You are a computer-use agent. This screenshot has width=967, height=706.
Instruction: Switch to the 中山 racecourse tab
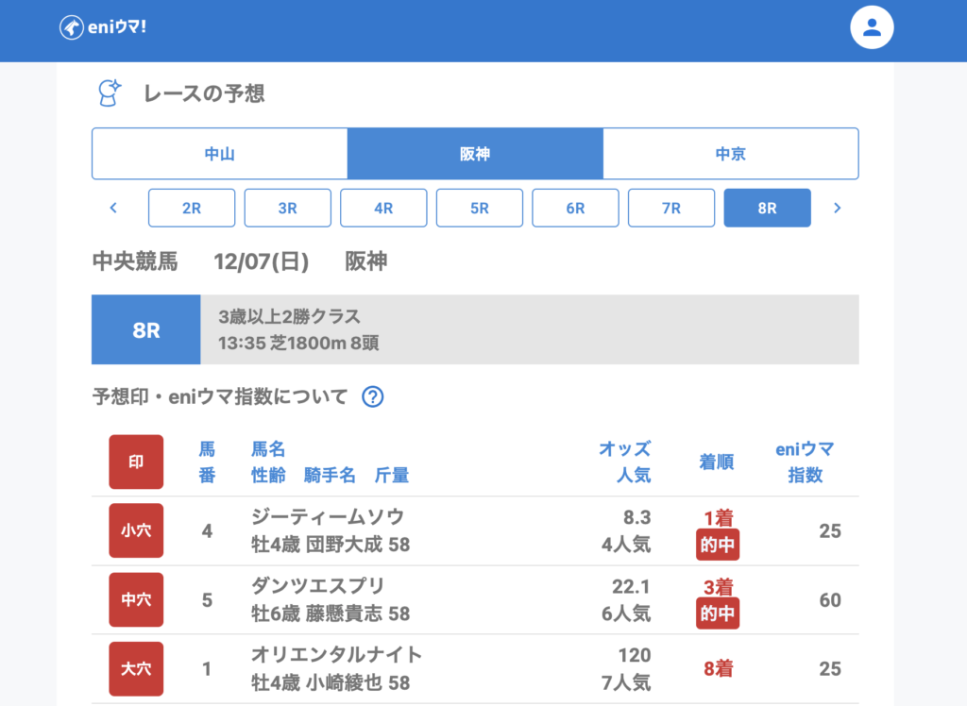[219, 154]
